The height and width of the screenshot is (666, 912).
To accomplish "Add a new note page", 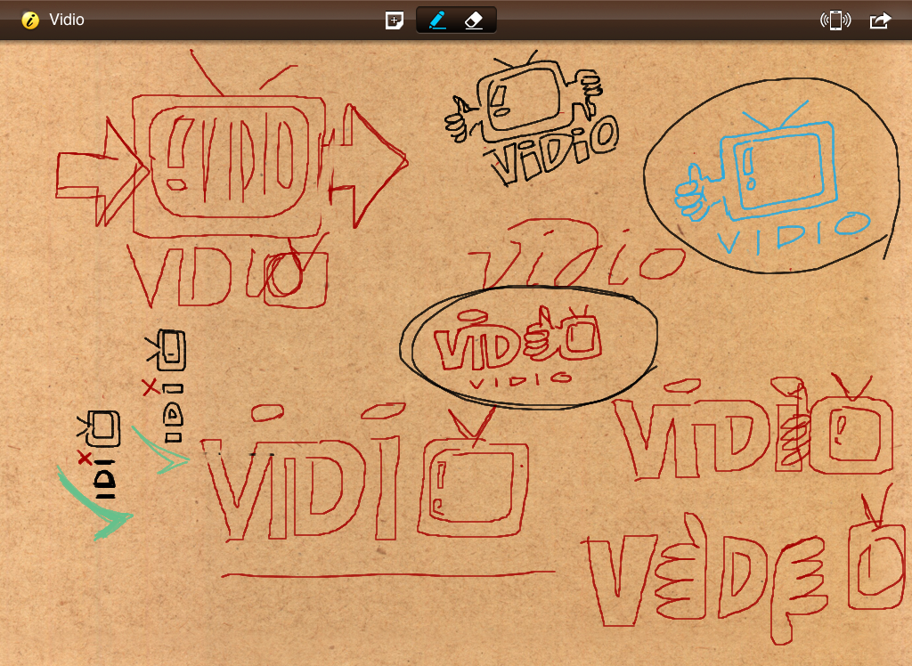I will click(394, 20).
